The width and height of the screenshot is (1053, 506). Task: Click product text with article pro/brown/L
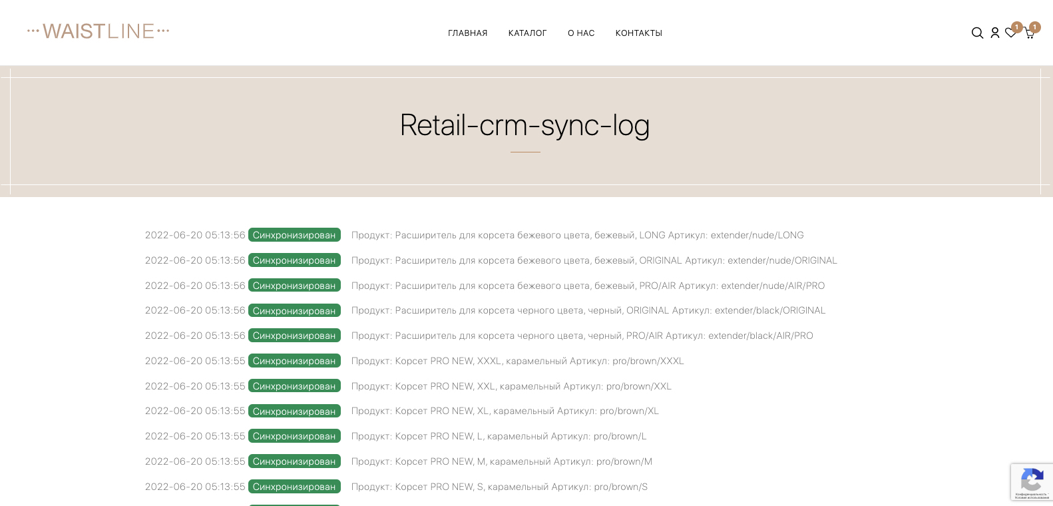[499, 436]
